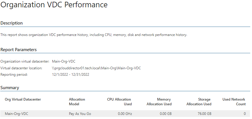The image size is (252, 119).
Task: Click the report description paragraph text
Action: [x=94, y=35]
